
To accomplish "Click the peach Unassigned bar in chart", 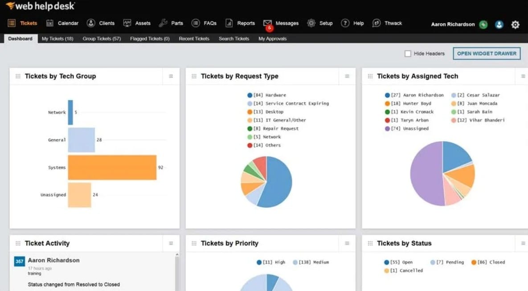I will (79, 195).
